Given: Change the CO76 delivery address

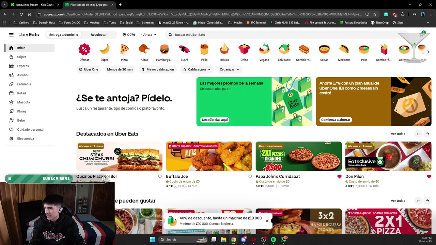Looking at the screenshot, I should 129,35.
